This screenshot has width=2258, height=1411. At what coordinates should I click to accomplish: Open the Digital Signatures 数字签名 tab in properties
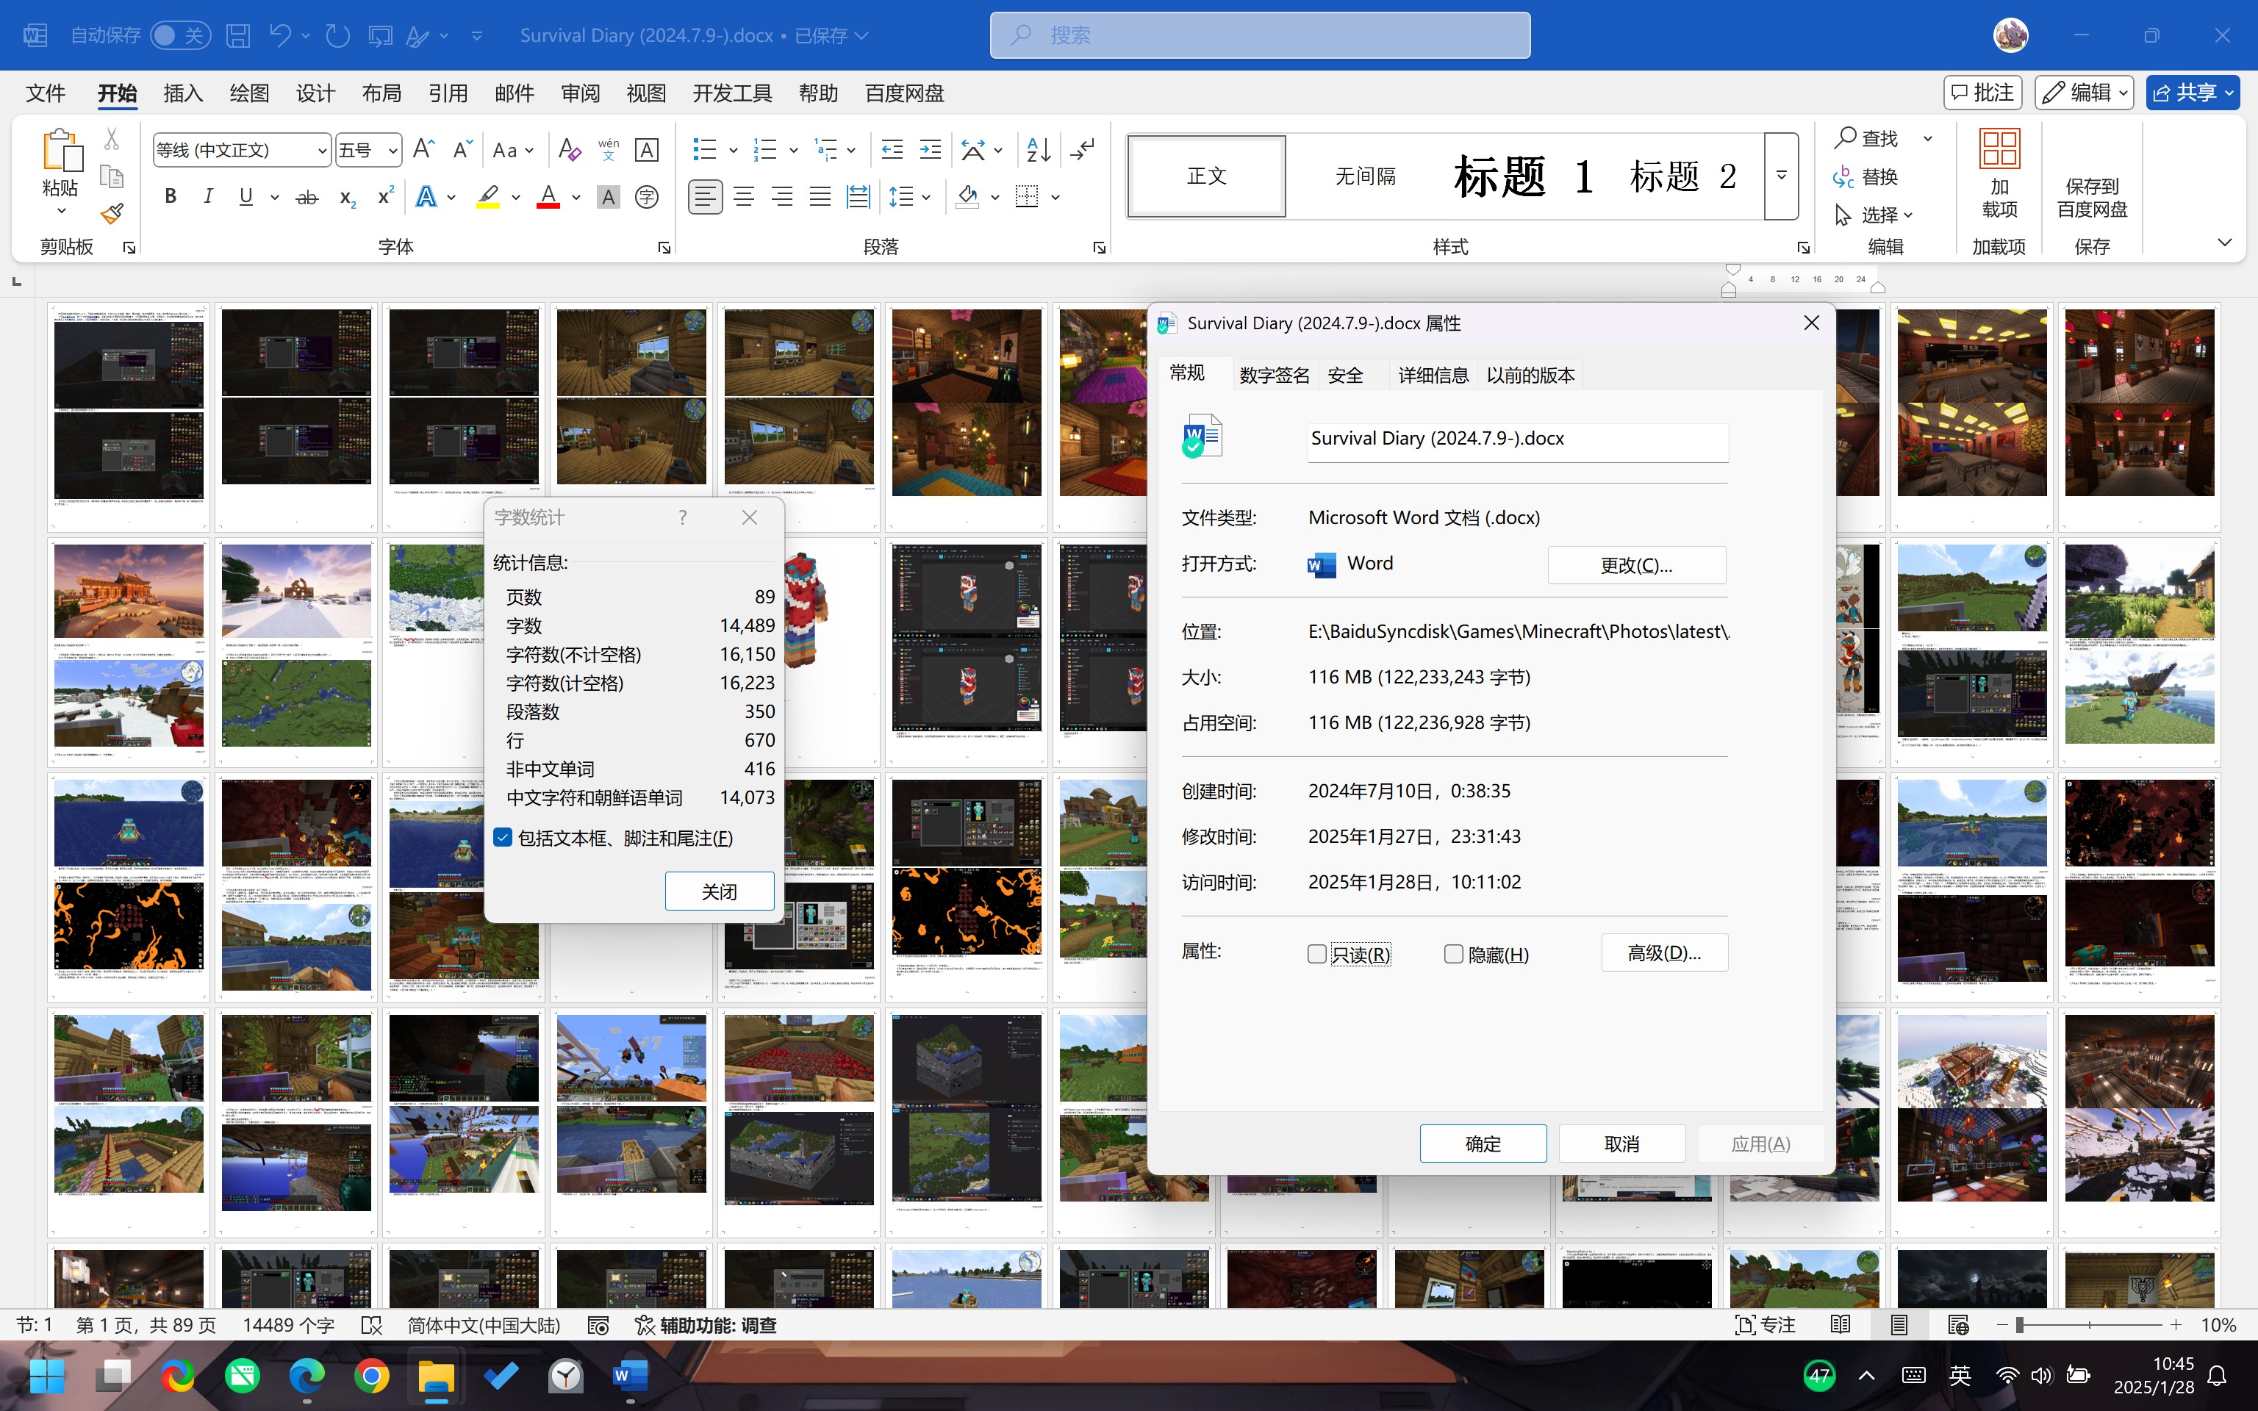[1274, 374]
